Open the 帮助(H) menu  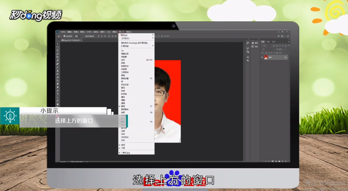(x=129, y=32)
